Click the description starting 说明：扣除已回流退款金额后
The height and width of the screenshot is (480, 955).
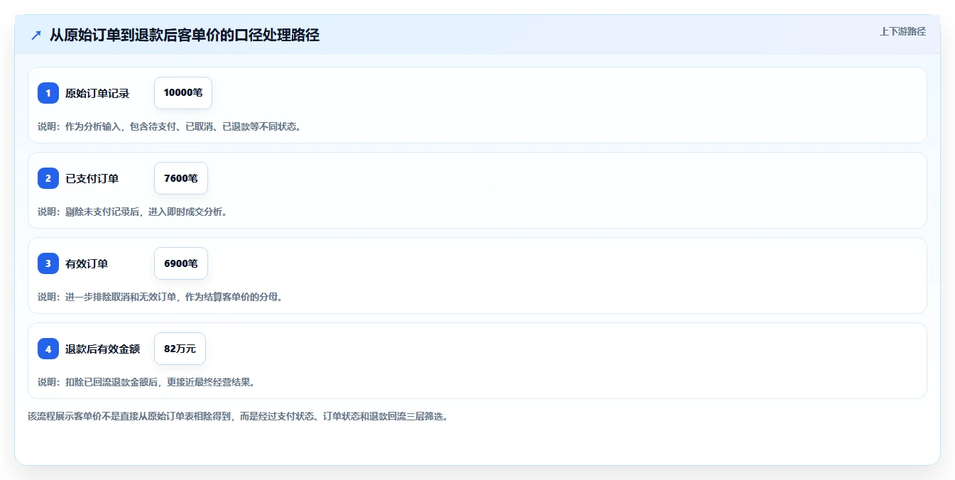(146, 382)
